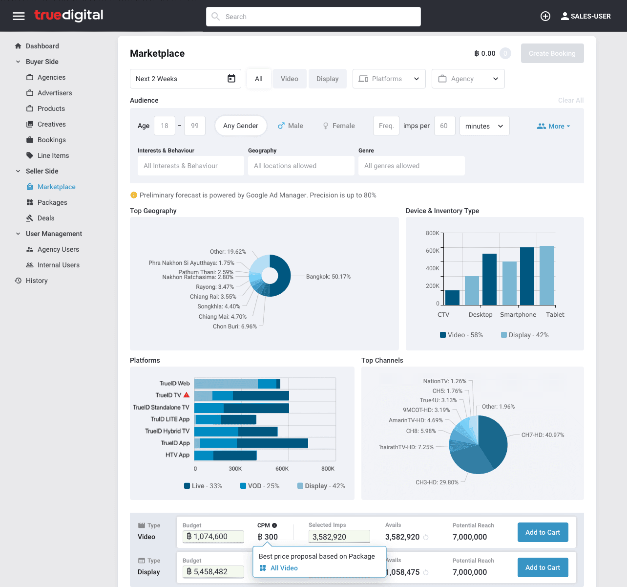This screenshot has height=587, width=627.
Task: Click Clear All audience filters
Action: tap(571, 100)
